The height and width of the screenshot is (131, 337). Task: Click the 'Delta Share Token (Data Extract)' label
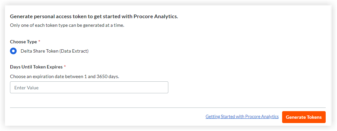(x=55, y=51)
